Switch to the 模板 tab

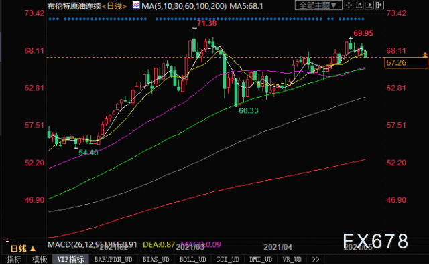[x=40, y=259]
